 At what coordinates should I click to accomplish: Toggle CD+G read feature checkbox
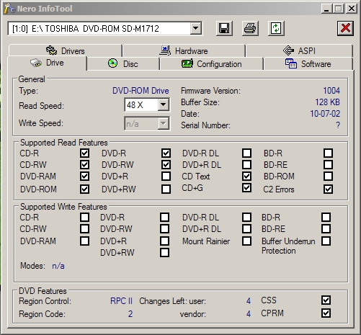[x=246, y=187]
